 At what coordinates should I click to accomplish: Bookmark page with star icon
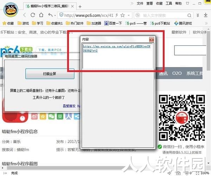(122, 15)
